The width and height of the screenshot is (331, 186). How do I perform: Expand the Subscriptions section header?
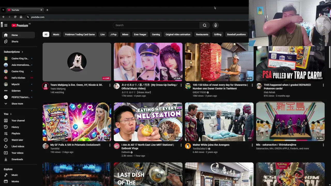[x=13, y=52]
